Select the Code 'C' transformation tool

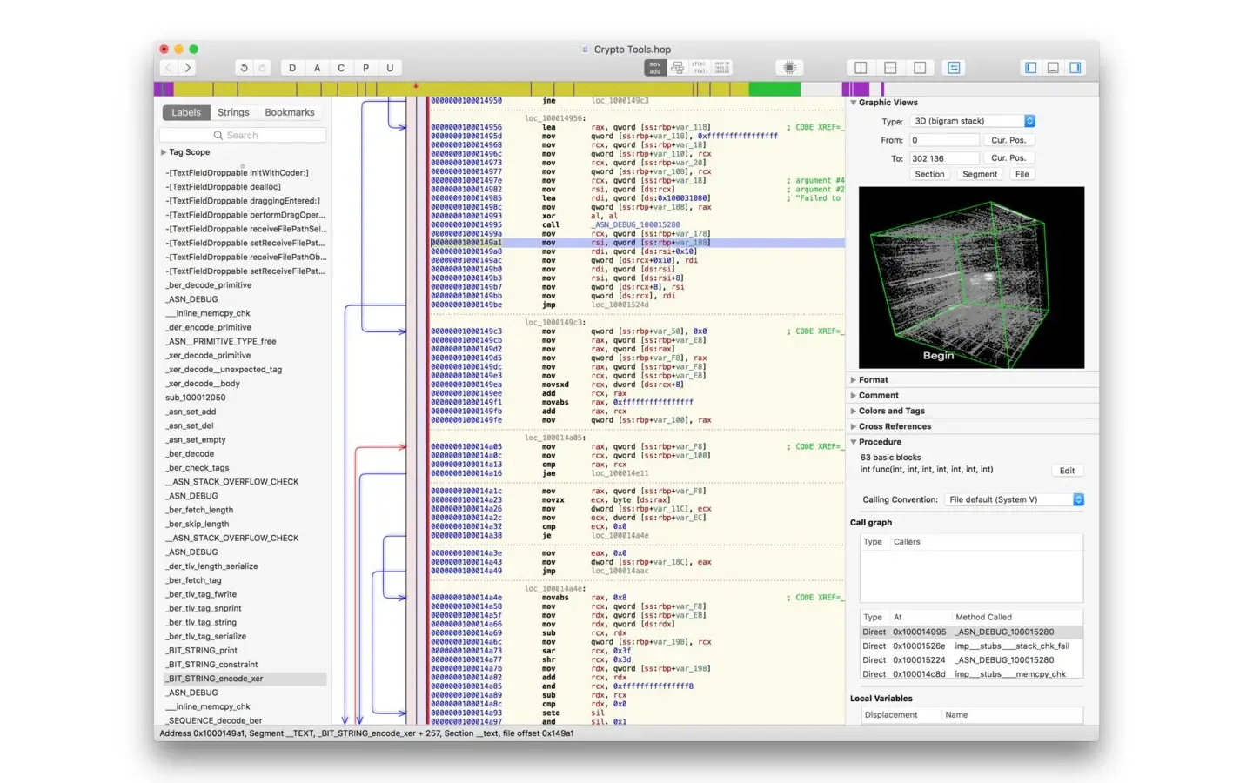[x=341, y=67]
